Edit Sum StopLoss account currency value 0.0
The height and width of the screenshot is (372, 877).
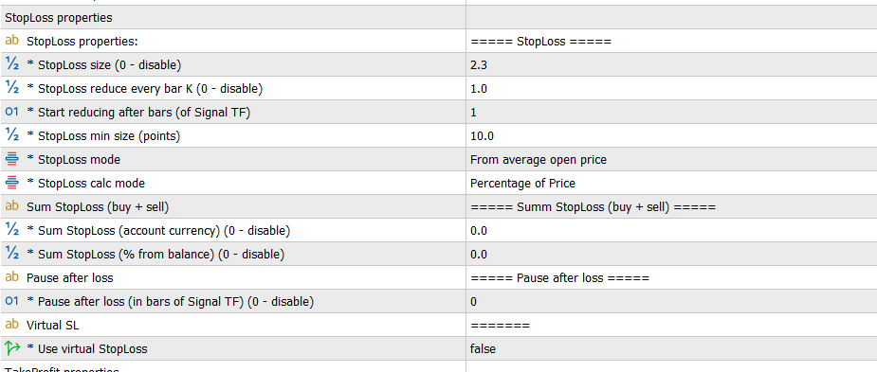point(671,230)
